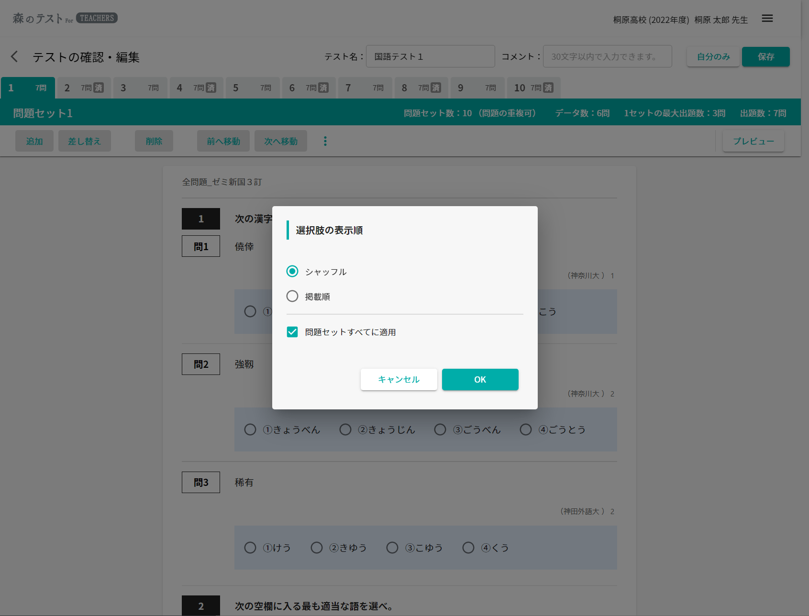The image size is (809, 616).
Task: Open the three-dot more options menu
Action: tap(325, 141)
